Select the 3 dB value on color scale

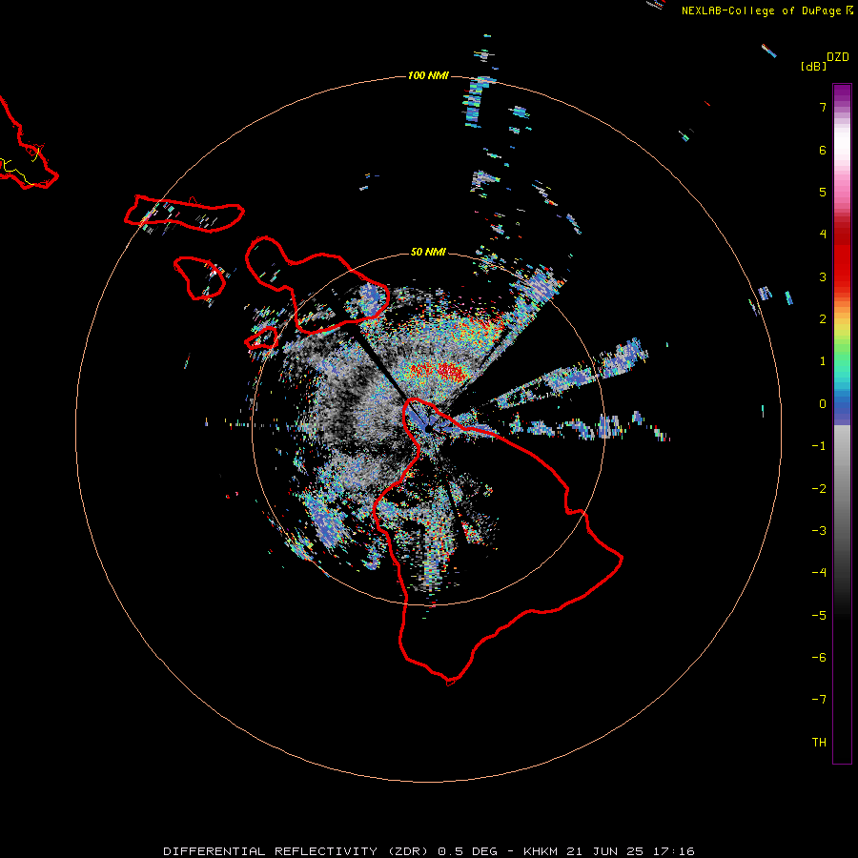823,276
